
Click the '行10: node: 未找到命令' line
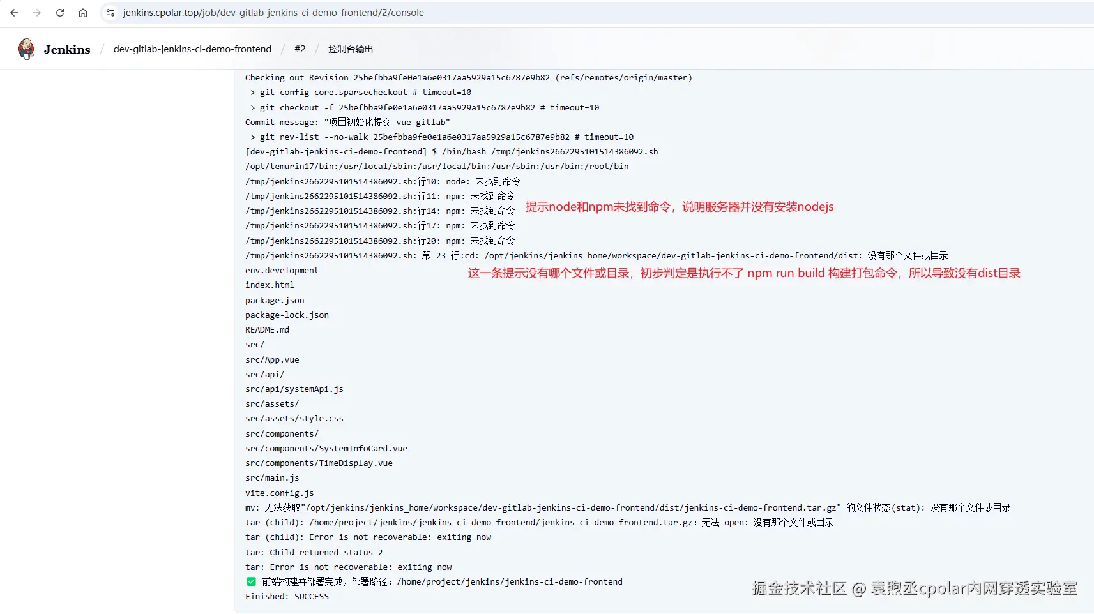[383, 182]
